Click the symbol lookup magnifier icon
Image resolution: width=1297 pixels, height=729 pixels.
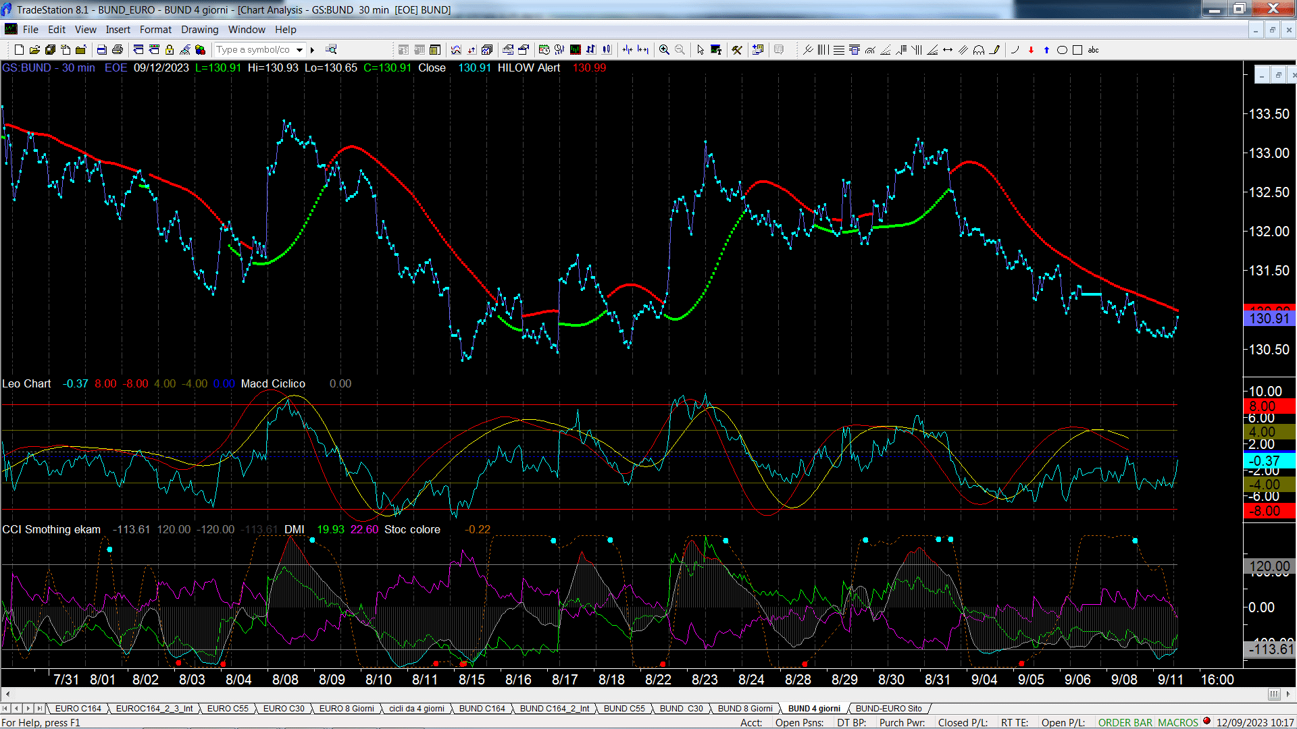tap(331, 49)
